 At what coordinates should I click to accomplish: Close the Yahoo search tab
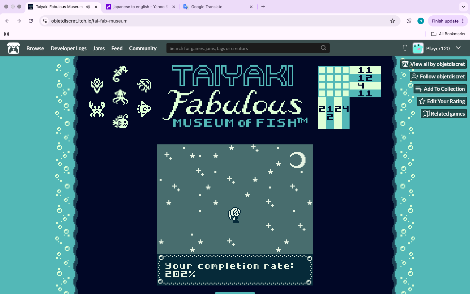(174, 7)
